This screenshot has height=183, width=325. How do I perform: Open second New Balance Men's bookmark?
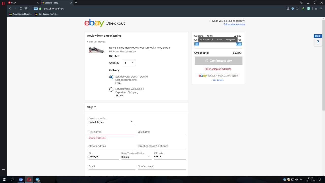tap(46, 14)
